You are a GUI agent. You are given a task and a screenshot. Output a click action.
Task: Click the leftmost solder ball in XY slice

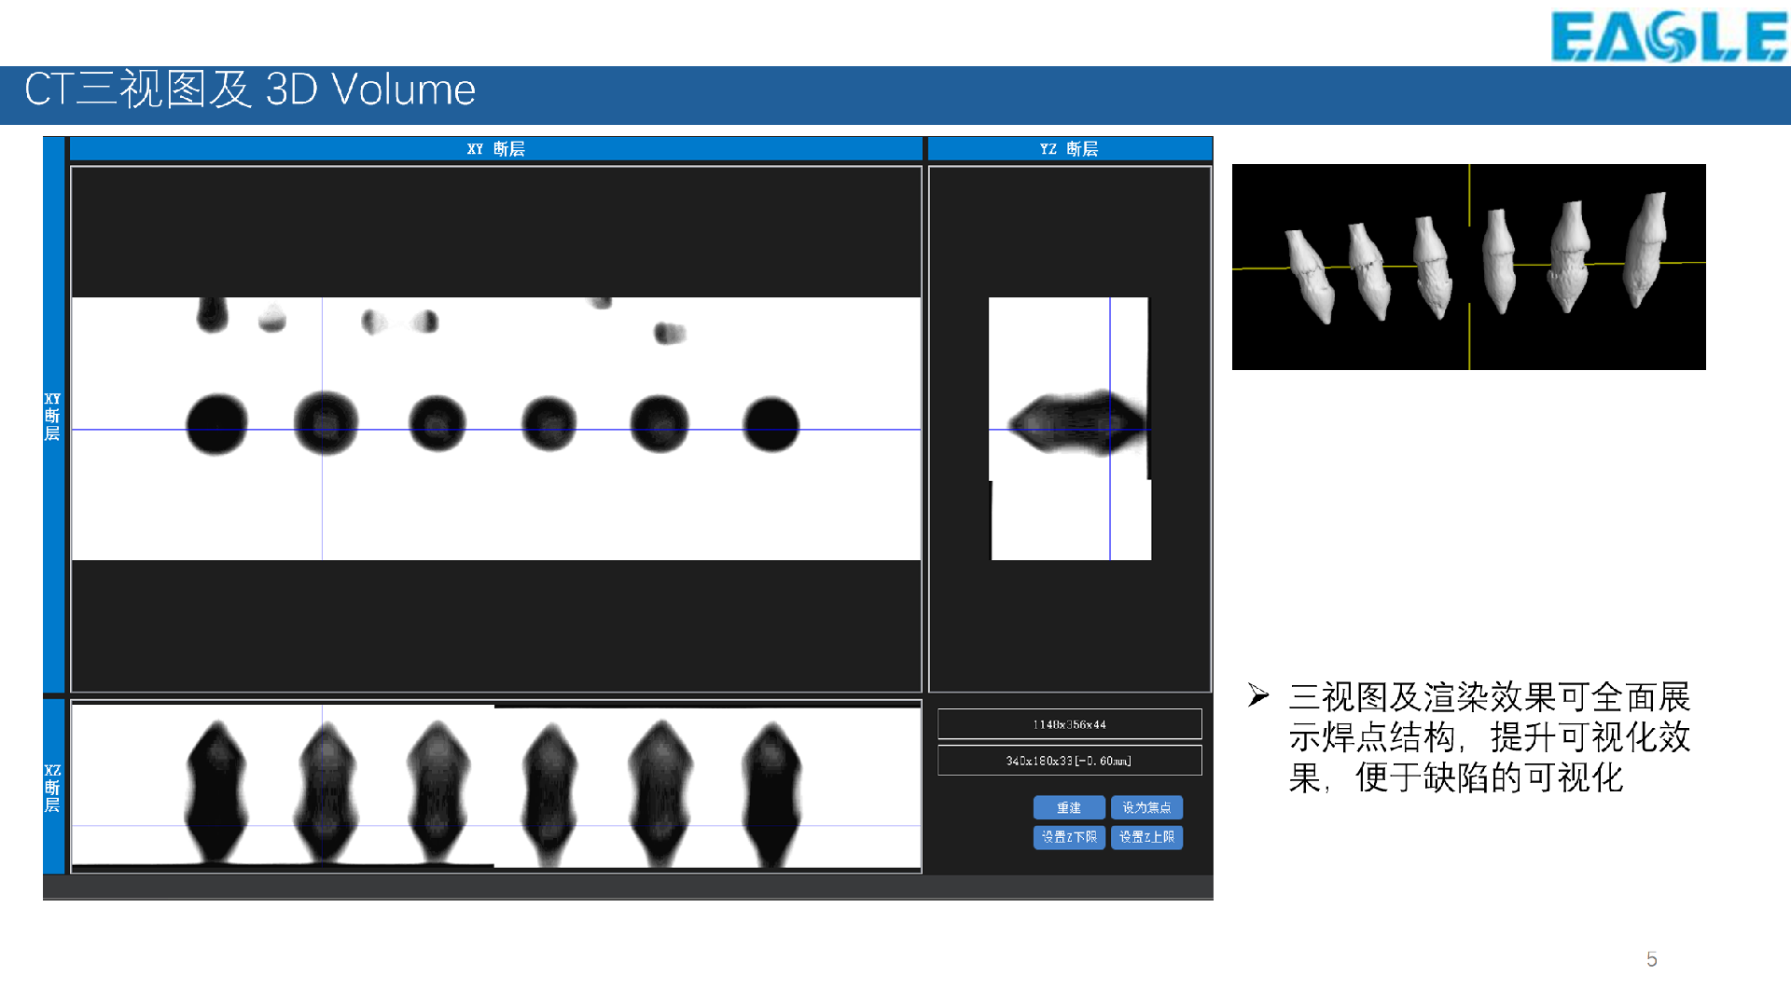pos(216,424)
